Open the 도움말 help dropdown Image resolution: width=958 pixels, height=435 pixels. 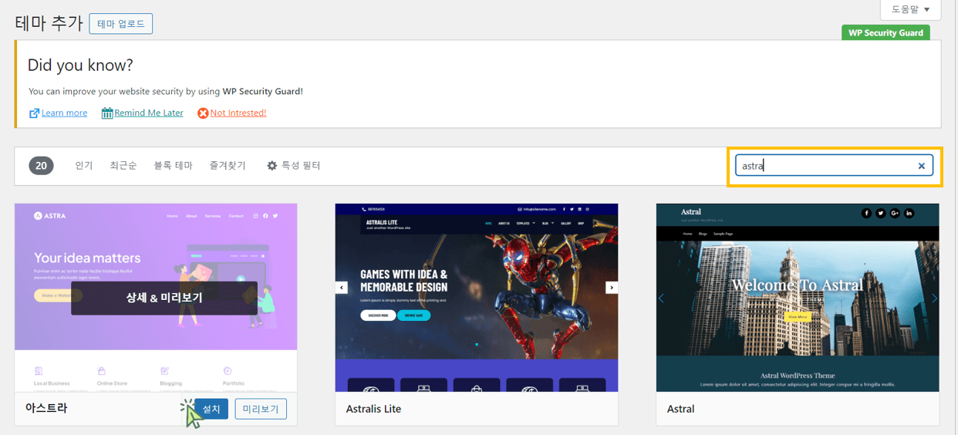(911, 9)
